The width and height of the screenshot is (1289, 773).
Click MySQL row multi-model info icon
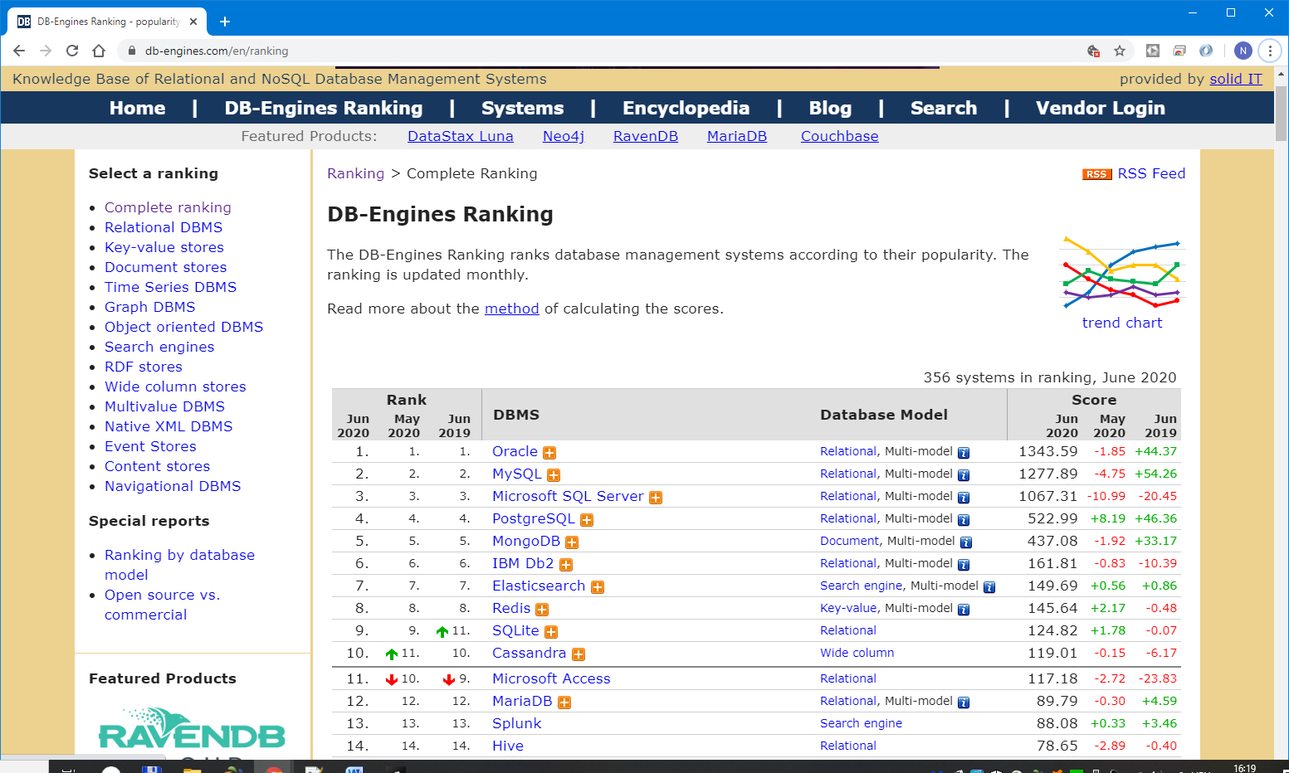(x=964, y=475)
